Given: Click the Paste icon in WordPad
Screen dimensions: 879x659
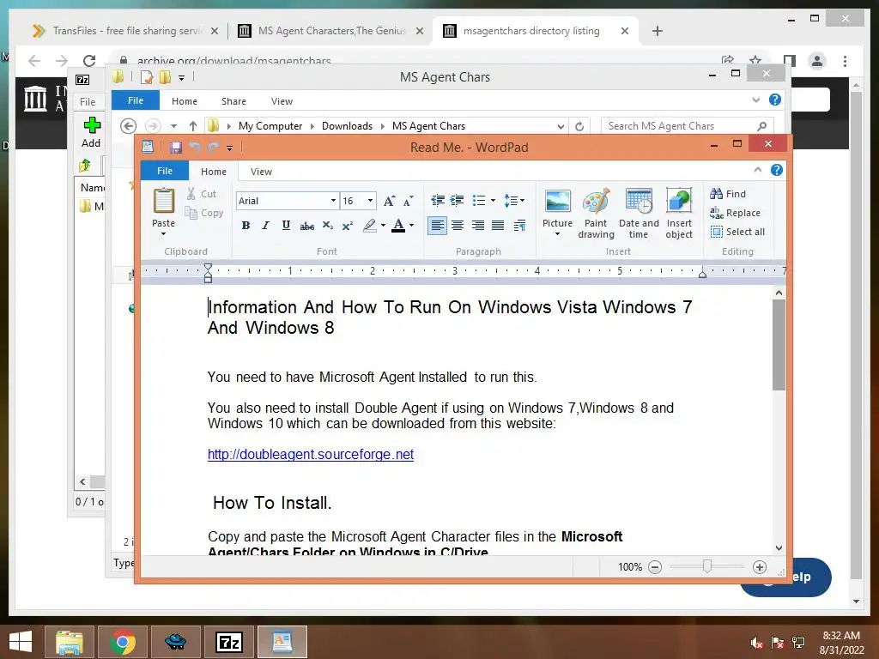Looking at the screenshot, I should click(x=164, y=201).
